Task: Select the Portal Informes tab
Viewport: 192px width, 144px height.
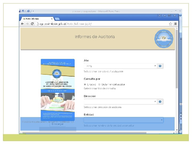Action: pyautogui.click(x=37, y=19)
